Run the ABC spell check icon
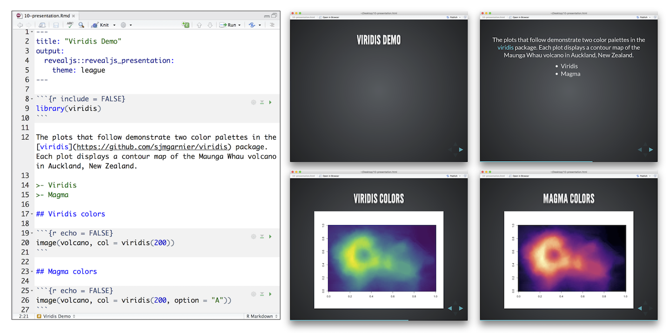The width and height of the screenshot is (670, 333). point(70,25)
